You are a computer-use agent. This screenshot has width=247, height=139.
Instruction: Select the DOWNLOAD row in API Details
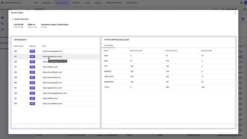coord(169,82)
